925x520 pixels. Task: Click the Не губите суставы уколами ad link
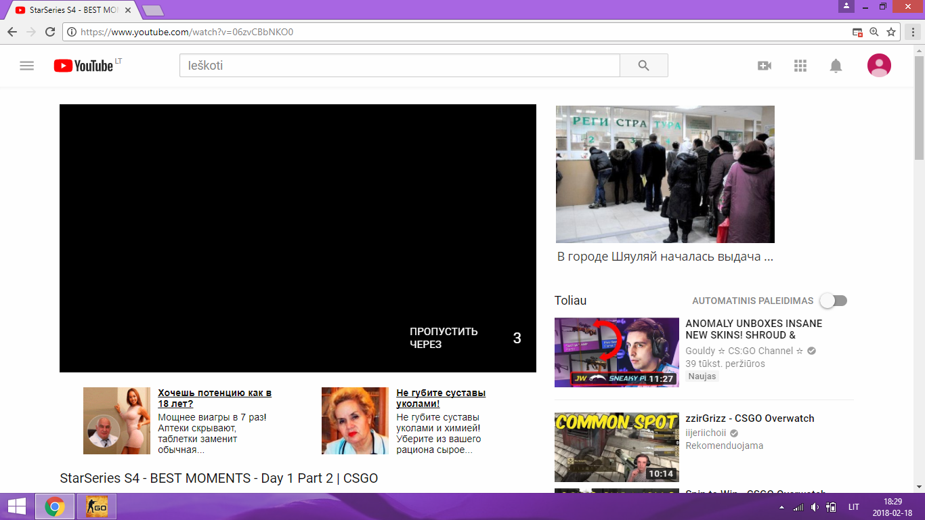(x=441, y=398)
